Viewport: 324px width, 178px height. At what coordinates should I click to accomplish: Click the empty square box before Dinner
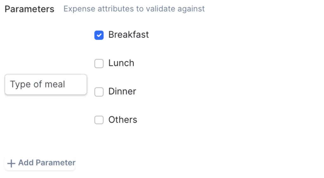[x=99, y=92]
